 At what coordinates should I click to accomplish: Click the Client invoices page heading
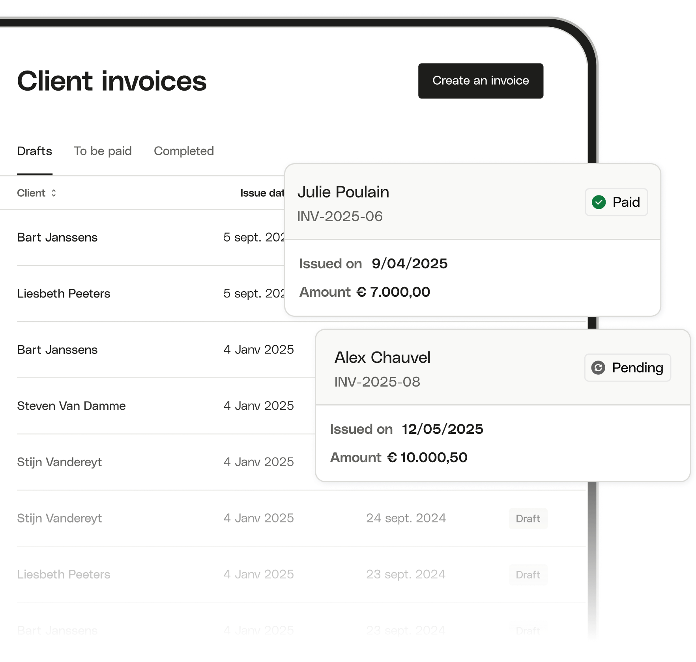tap(112, 81)
